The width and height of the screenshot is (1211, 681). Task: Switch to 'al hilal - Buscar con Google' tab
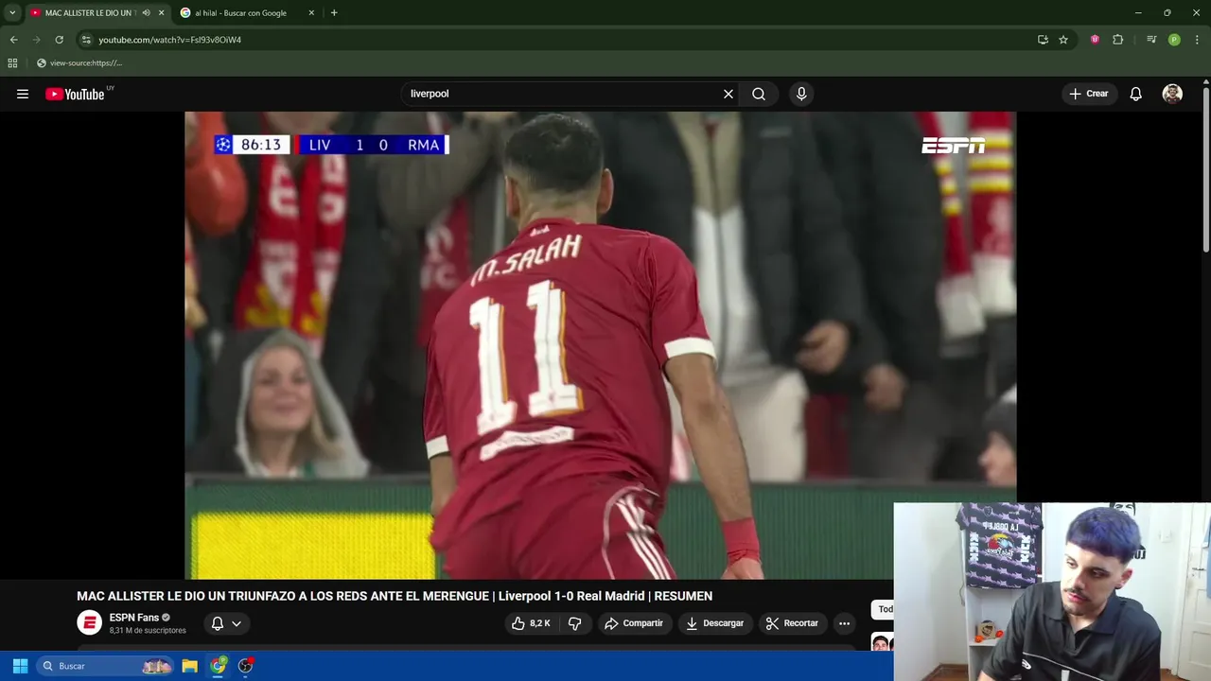point(248,13)
